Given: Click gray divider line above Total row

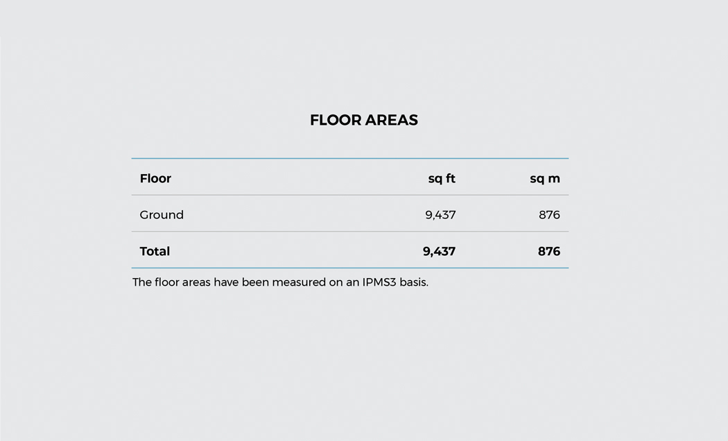Looking at the screenshot, I should [350, 231].
